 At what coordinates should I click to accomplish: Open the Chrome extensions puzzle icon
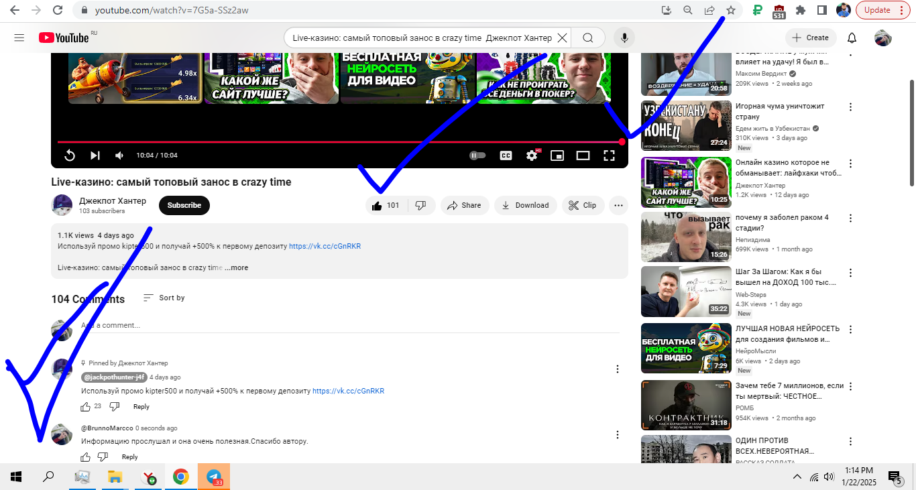(x=800, y=10)
